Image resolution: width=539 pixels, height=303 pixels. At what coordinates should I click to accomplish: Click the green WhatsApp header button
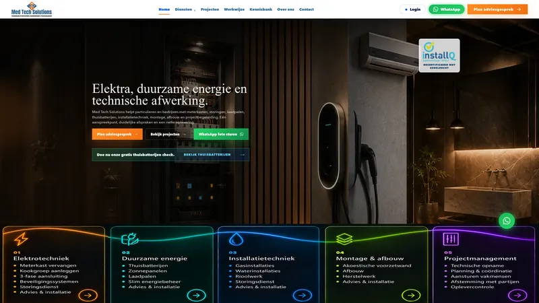coord(446,9)
